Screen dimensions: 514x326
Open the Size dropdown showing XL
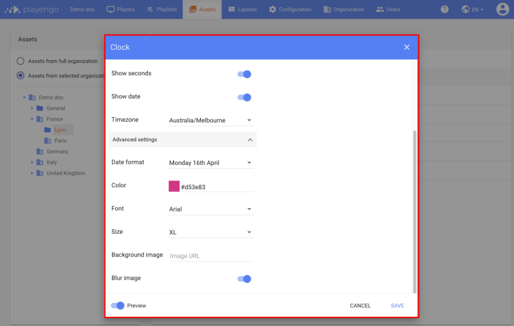[211, 232]
